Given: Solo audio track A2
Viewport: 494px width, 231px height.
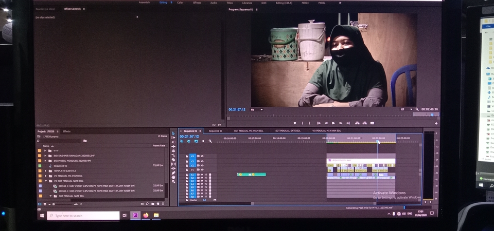Looking at the screenshot, I should coord(206,178).
